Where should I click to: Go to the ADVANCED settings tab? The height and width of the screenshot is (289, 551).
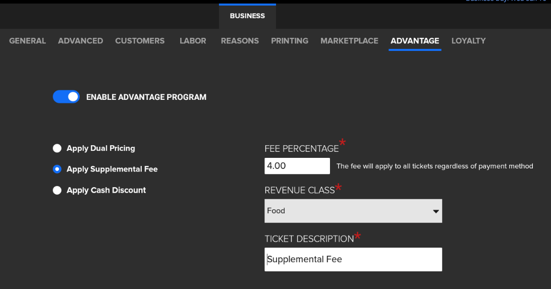coord(80,41)
